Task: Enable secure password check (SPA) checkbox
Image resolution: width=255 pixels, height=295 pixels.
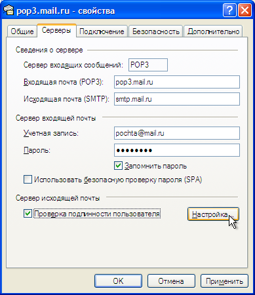Action: pos(28,180)
